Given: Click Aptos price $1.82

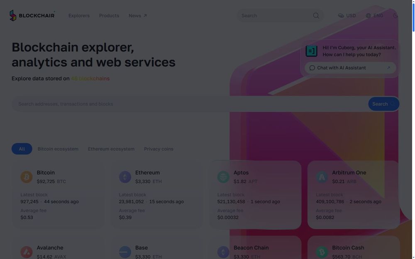Looking at the screenshot, I should point(240,182).
